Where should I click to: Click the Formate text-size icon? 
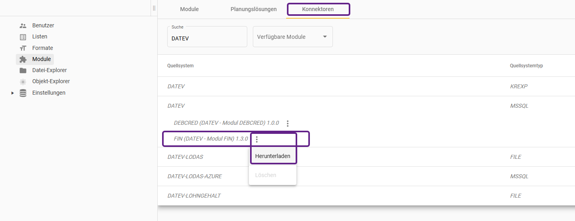(23, 48)
